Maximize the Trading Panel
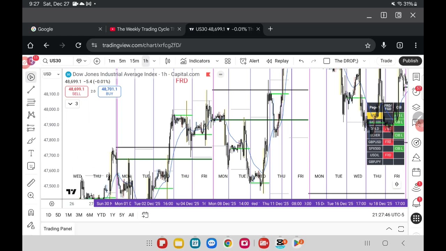446x251 pixels. 401,229
